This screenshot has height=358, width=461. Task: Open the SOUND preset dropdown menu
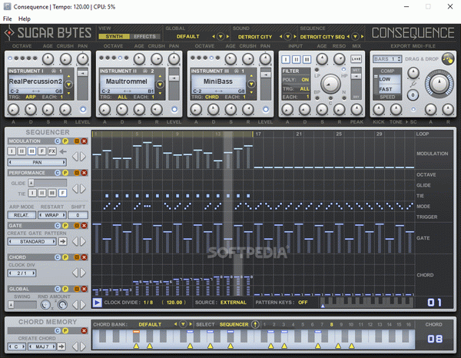[x=287, y=37]
